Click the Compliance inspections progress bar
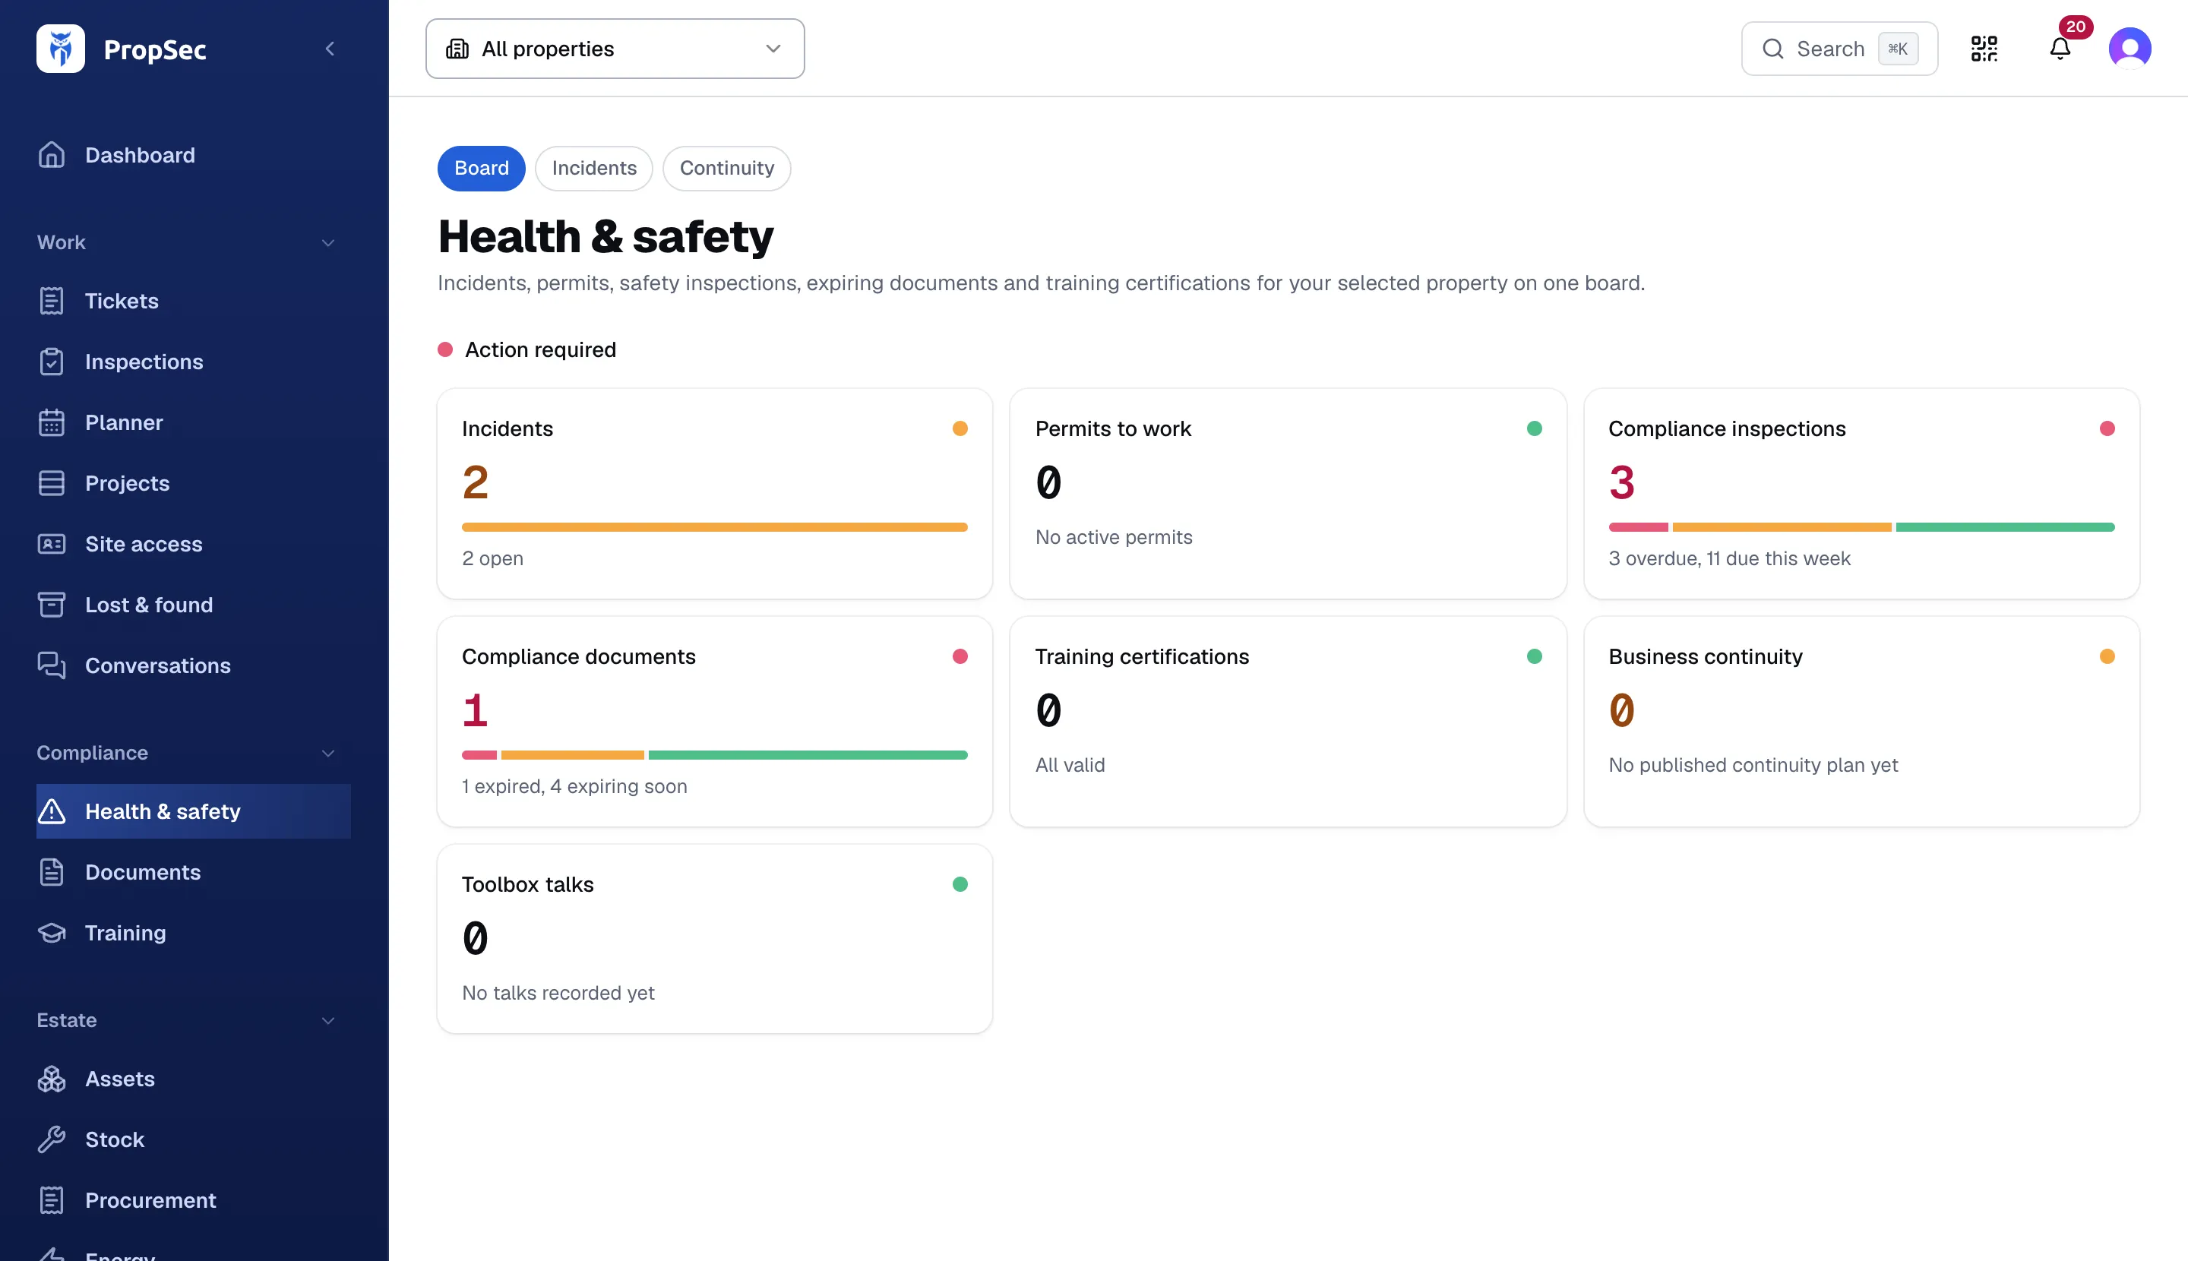This screenshot has height=1261, width=2188. coord(1861,526)
